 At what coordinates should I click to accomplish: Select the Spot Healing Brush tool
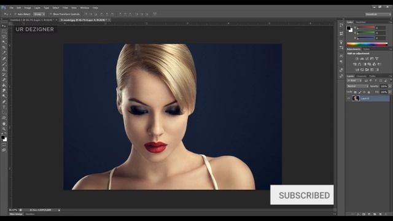(x=4, y=58)
